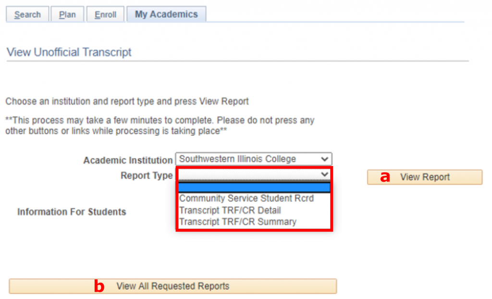Select the My Academics tab
Viewport: 492px width, 299px height.
166,14
